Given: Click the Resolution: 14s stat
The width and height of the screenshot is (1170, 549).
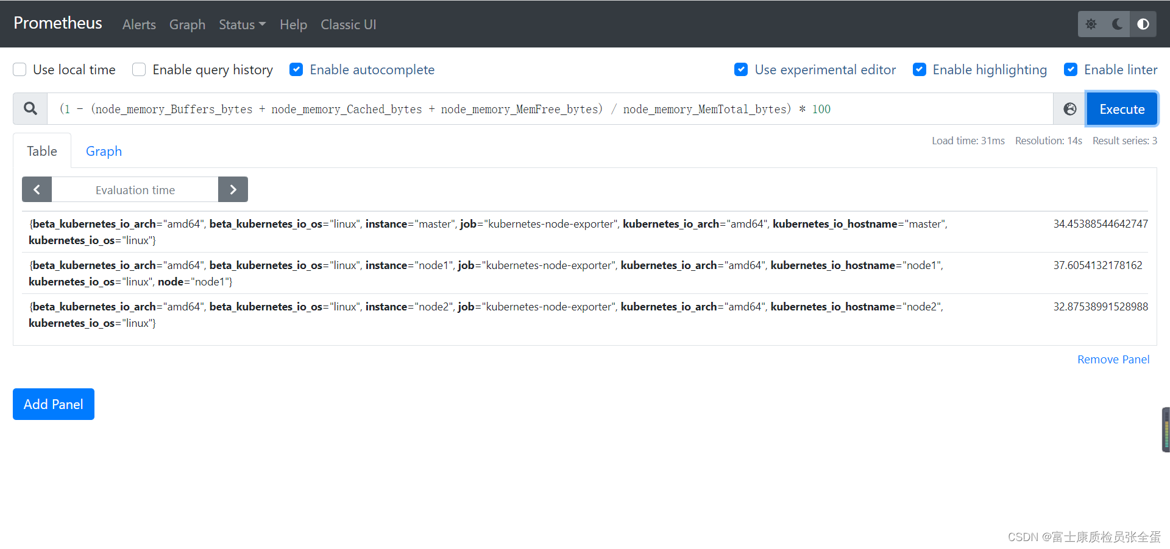Looking at the screenshot, I should [x=1049, y=141].
